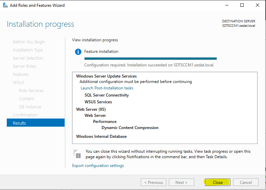Click the blue information icon
The height and width of the screenshot is (190, 266).
(x=78, y=51)
